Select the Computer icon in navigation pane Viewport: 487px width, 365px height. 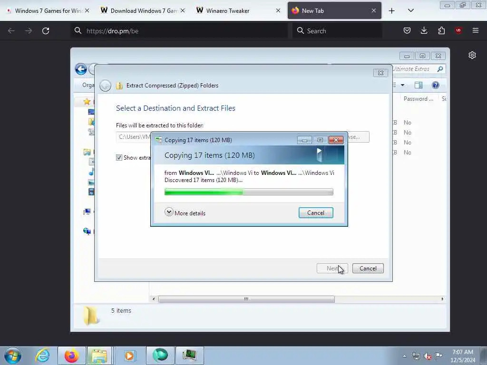point(87,211)
